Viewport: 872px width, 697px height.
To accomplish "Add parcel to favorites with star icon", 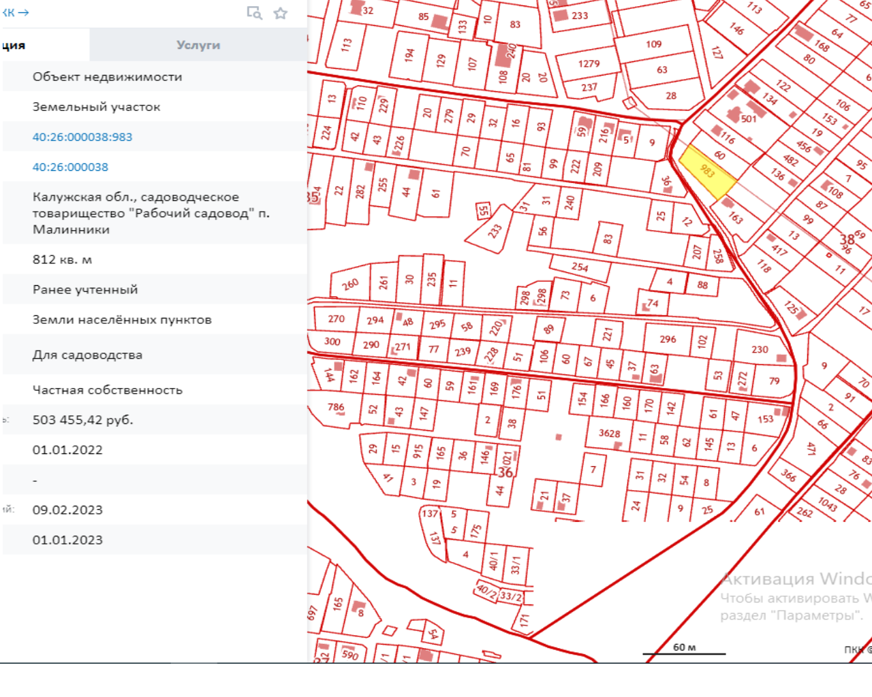I will point(280,13).
